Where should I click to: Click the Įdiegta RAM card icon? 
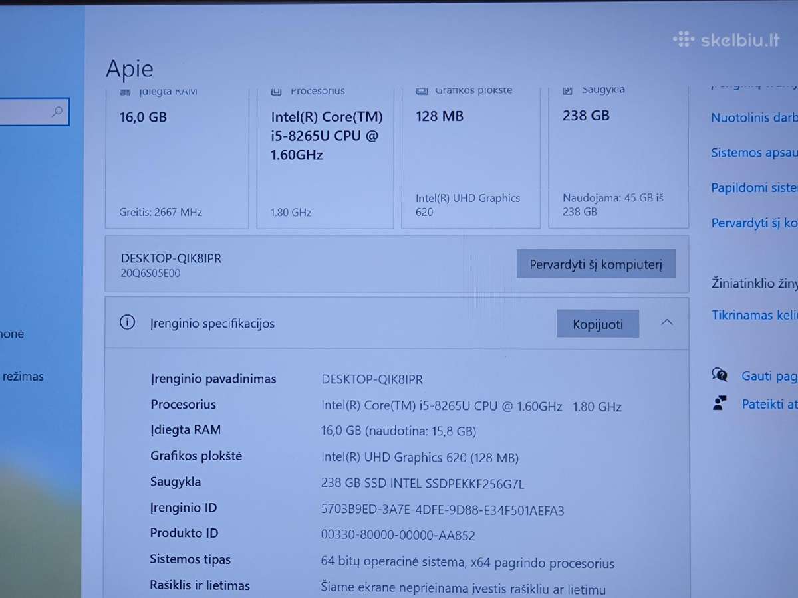point(124,91)
